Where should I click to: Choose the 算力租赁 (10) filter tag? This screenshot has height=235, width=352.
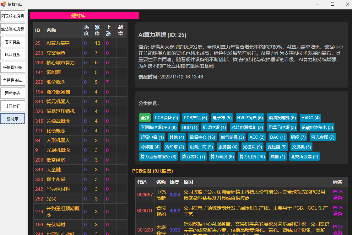point(252,157)
